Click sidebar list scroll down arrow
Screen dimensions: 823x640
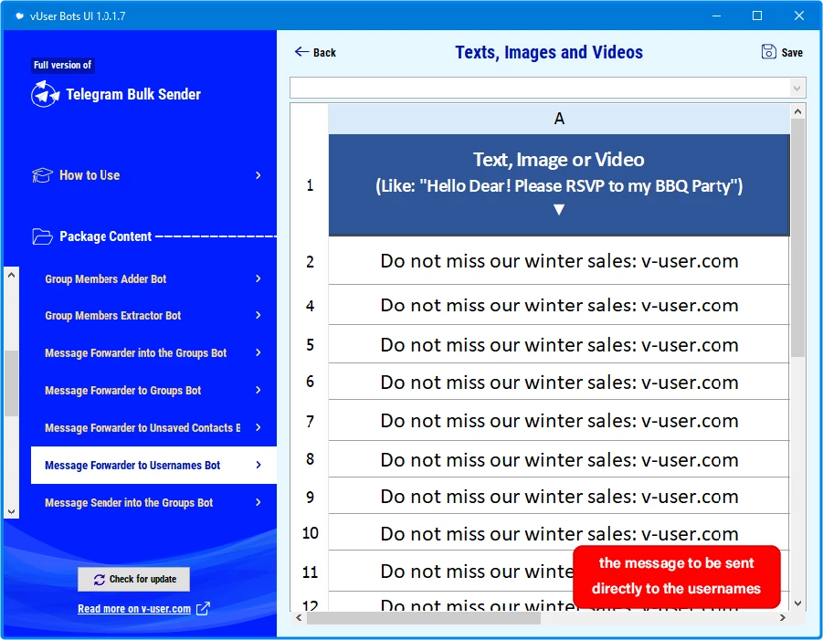(11, 511)
